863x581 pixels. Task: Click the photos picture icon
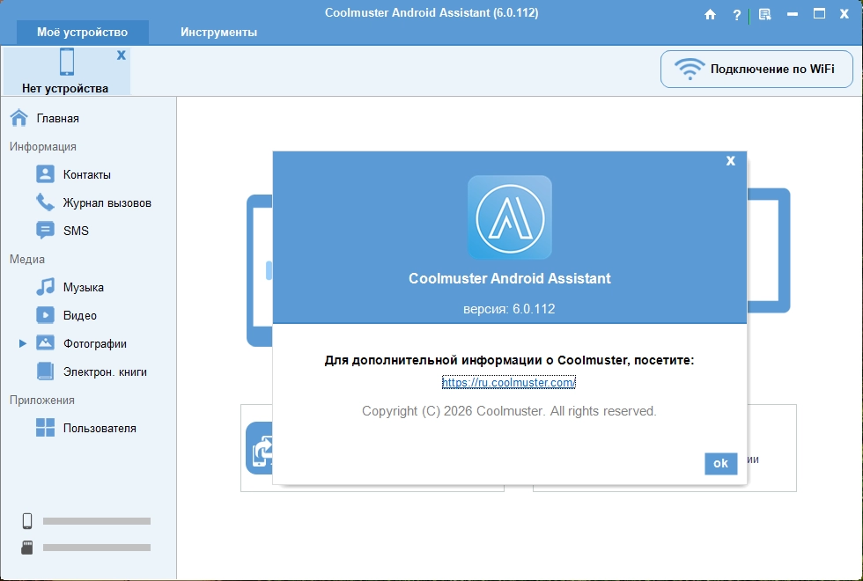point(45,342)
